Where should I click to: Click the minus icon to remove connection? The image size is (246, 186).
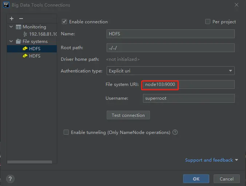pyautogui.click(x=21, y=19)
